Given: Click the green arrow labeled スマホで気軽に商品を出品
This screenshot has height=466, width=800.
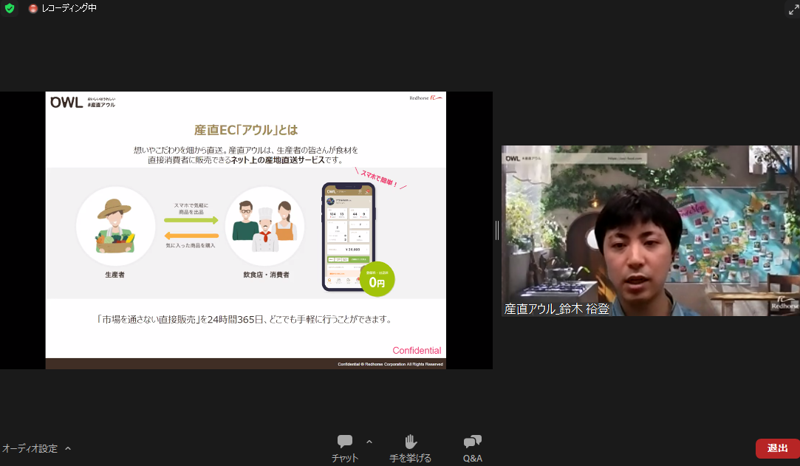Looking at the screenshot, I should [x=191, y=220].
